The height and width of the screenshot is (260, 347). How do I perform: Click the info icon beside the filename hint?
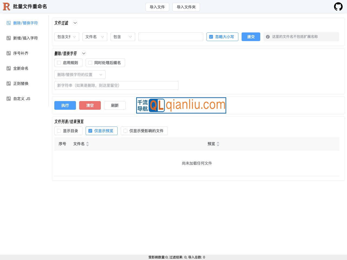267,36
